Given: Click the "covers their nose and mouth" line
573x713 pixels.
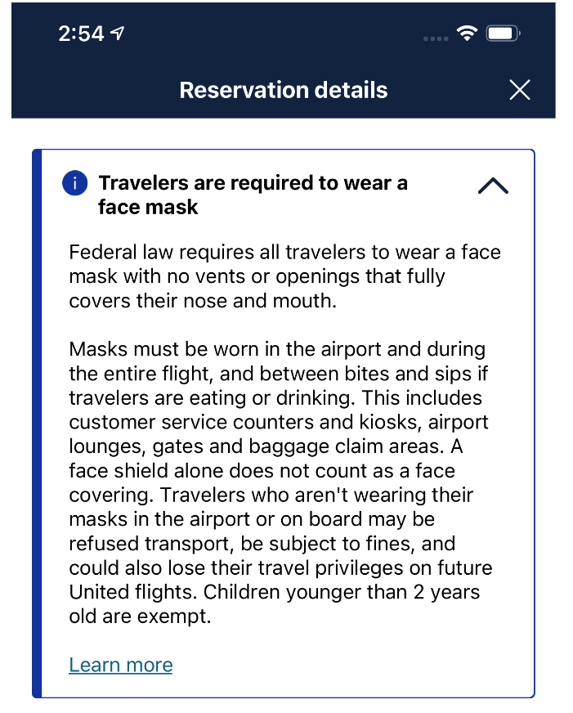Looking at the screenshot, I should pos(202,300).
